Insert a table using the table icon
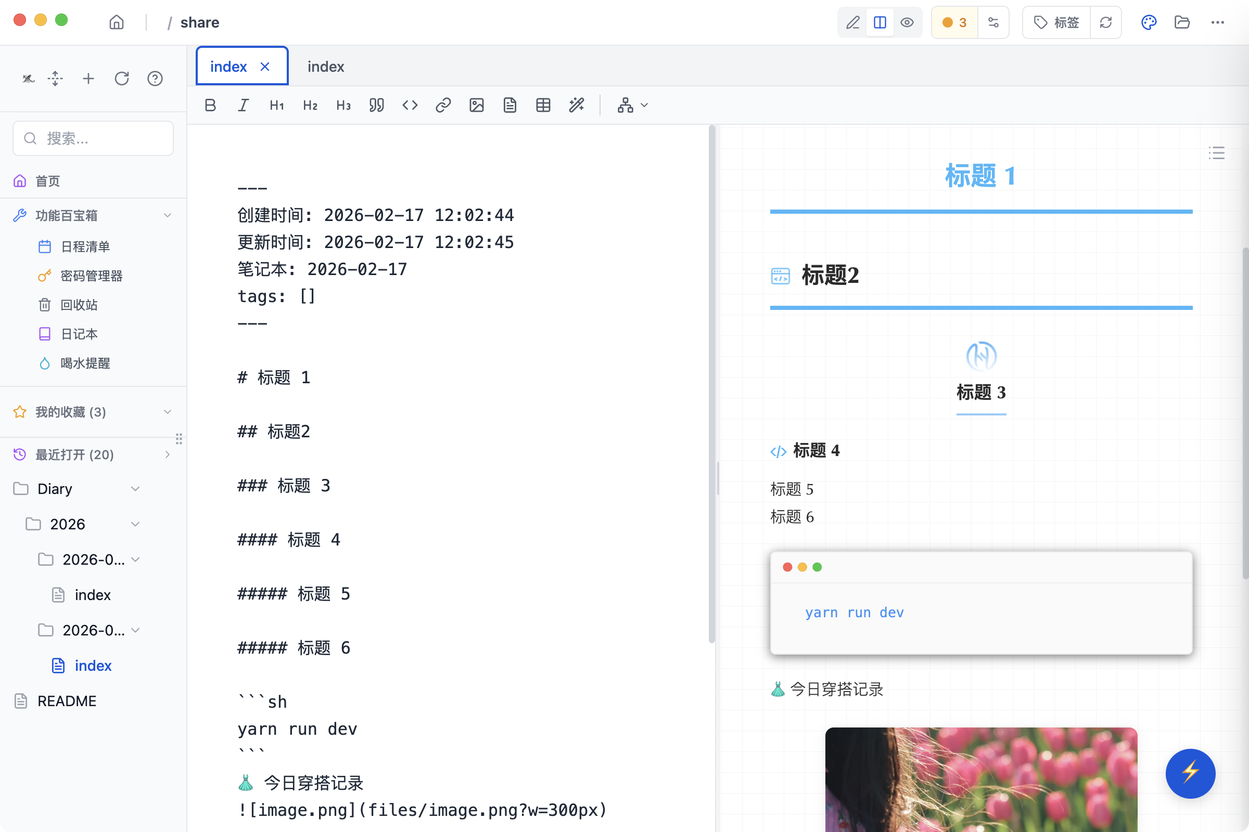This screenshot has height=832, width=1249. click(x=543, y=105)
